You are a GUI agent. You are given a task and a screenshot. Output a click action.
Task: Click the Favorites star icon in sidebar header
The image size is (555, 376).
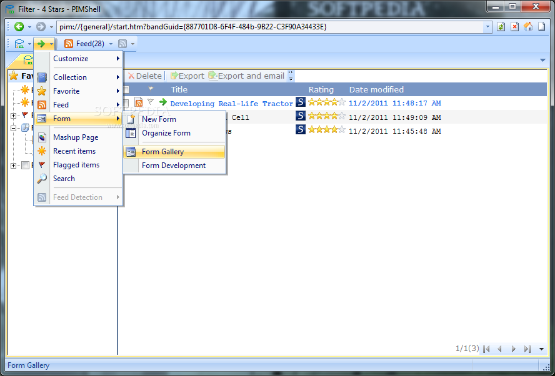pos(14,76)
